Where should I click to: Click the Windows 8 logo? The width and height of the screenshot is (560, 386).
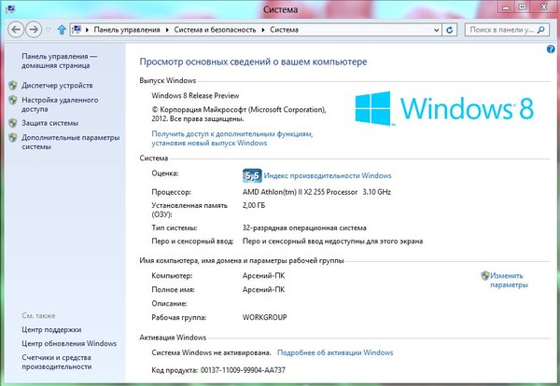coord(444,108)
